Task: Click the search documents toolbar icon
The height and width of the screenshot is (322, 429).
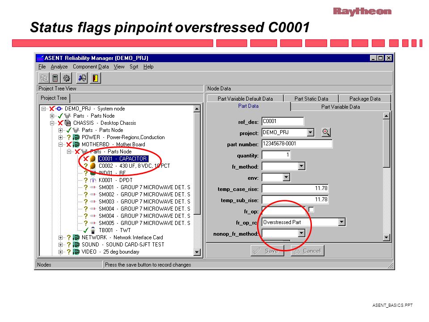Action: tap(44, 78)
